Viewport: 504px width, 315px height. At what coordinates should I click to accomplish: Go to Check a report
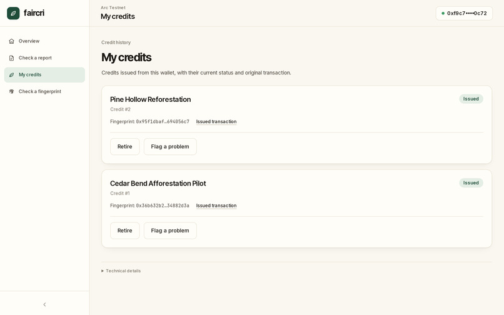pos(44,58)
